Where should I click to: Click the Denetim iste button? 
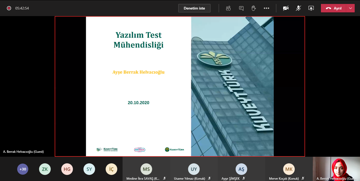194,8
